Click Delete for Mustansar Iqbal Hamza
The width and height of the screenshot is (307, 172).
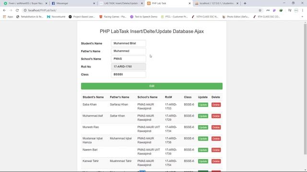(x=216, y=139)
